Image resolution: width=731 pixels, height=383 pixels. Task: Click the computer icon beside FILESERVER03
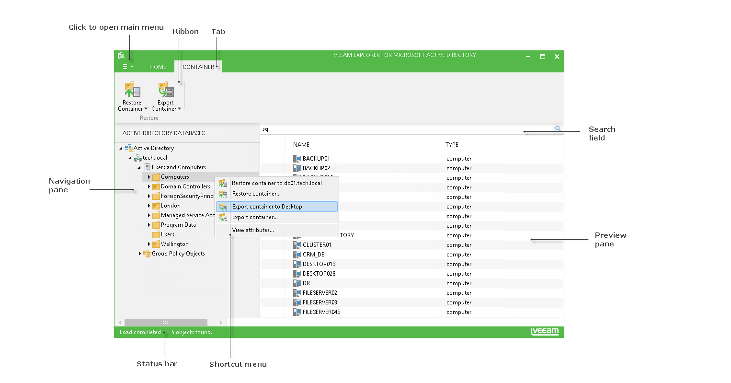tap(297, 302)
